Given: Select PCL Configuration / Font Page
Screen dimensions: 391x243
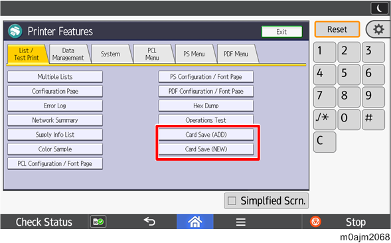Looking at the screenshot, I should pos(55,164).
